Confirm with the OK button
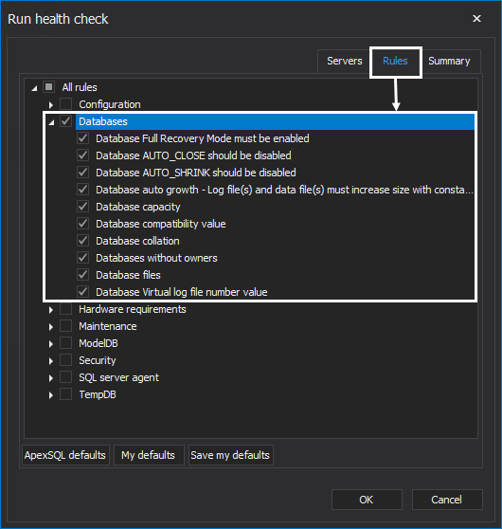This screenshot has height=529, width=502. point(367,500)
